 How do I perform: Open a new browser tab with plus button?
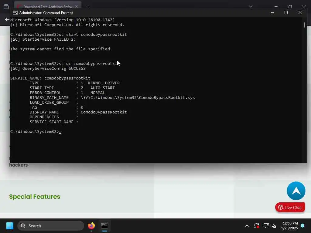click(88, 7)
